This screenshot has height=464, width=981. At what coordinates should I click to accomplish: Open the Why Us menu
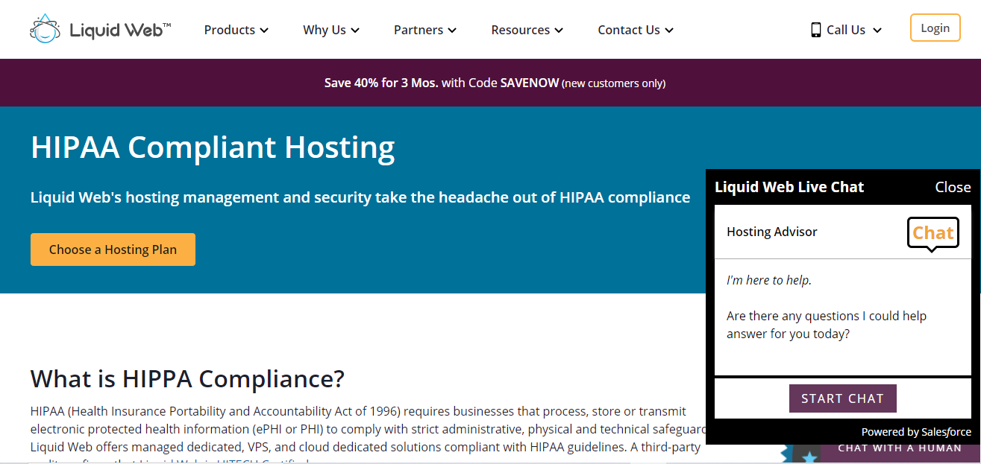click(331, 30)
